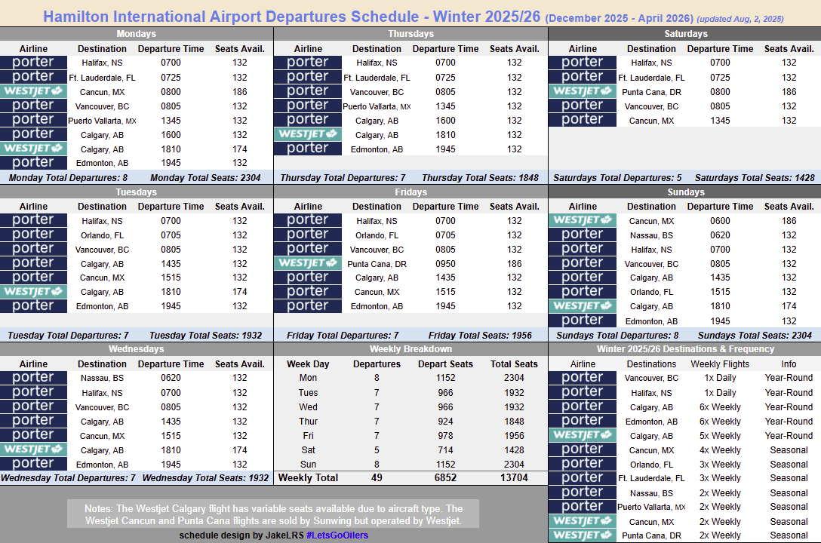Select the Mondays column header
The height and width of the screenshot is (543, 821).
point(136,33)
